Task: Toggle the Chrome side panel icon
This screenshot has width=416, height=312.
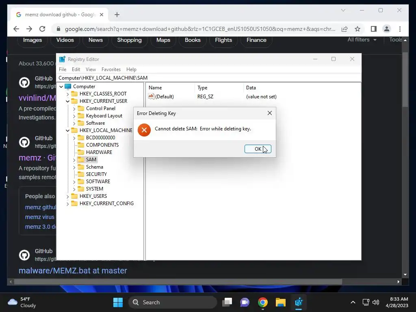Action: (x=374, y=29)
